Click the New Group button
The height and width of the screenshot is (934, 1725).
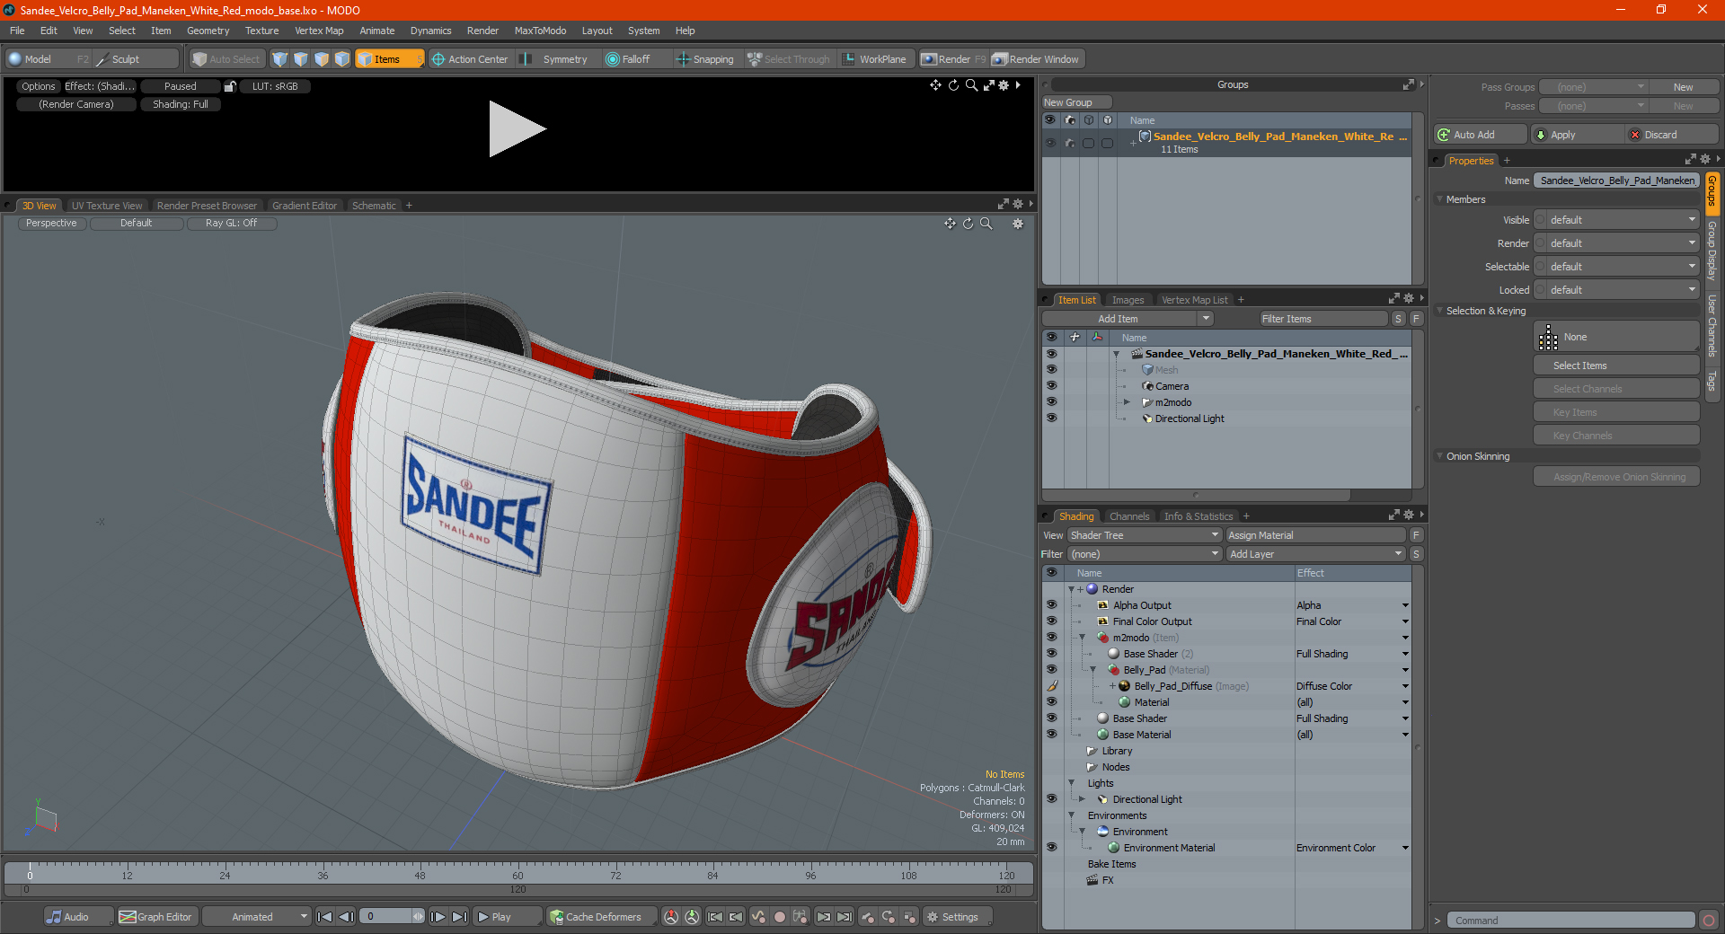point(1076,102)
